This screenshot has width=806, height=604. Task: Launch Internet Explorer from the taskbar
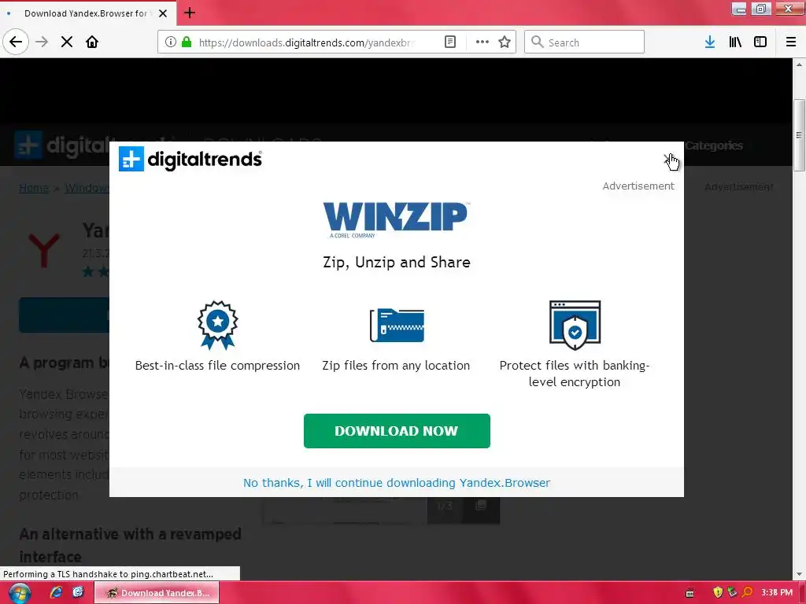coord(56,593)
